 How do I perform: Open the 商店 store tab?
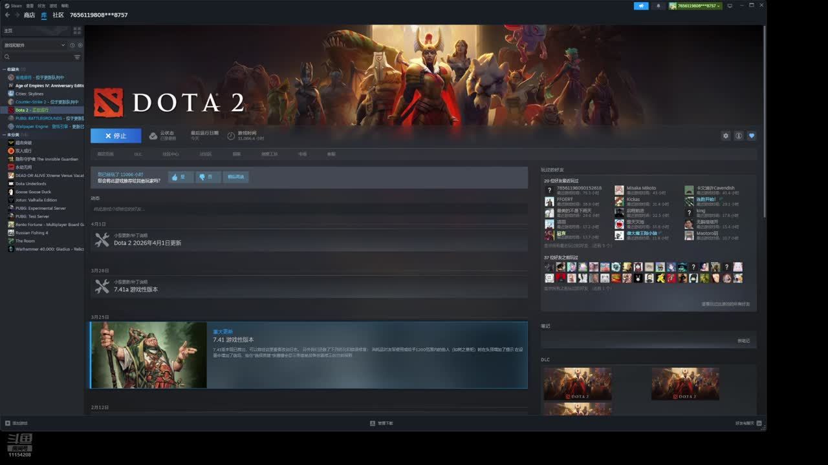point(29,15)
